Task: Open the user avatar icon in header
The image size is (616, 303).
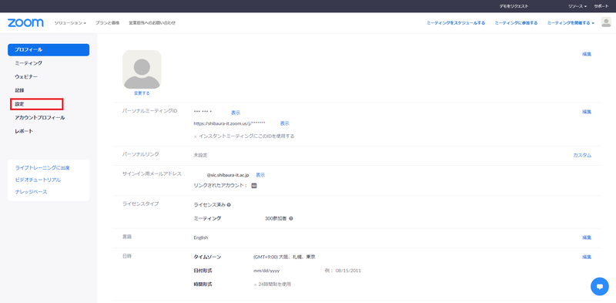Action: click(606, 22)
